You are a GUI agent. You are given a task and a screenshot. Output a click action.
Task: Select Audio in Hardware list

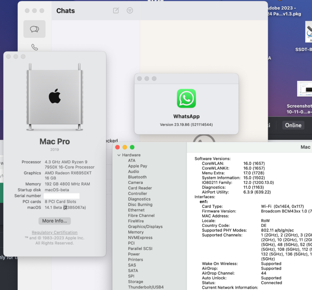[x=133, y=171]
